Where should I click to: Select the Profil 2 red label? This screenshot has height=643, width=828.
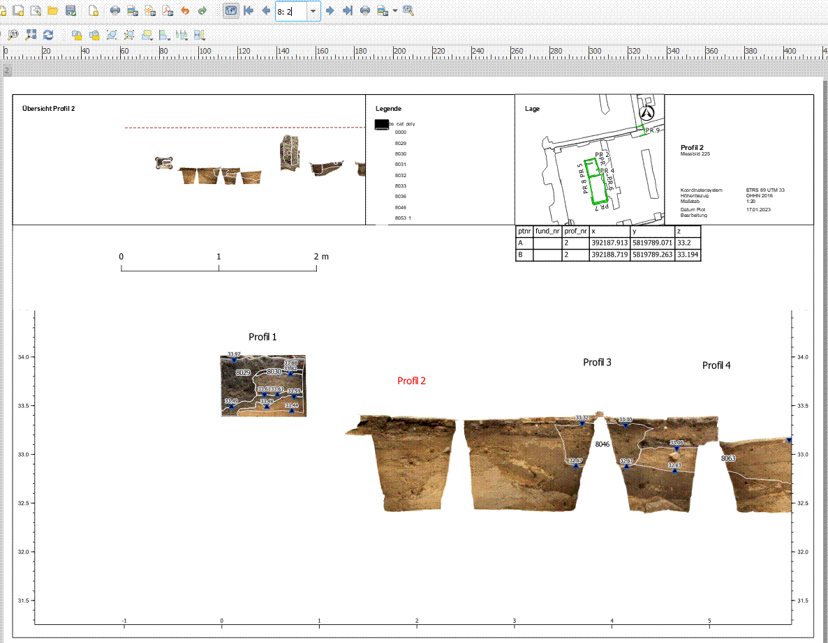pyautogui.click(x=411, y=381)
